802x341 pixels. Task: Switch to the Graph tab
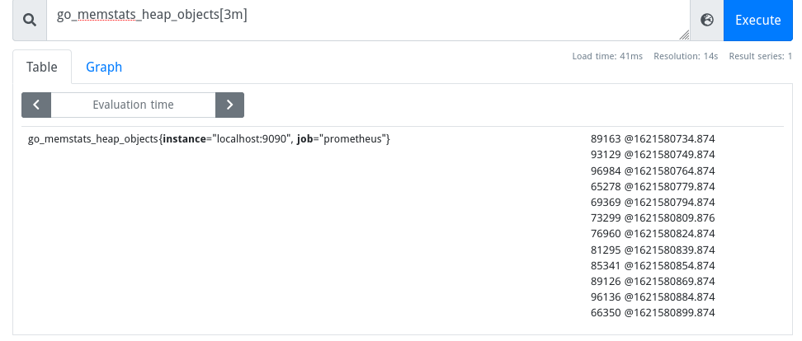coord(104,67)
